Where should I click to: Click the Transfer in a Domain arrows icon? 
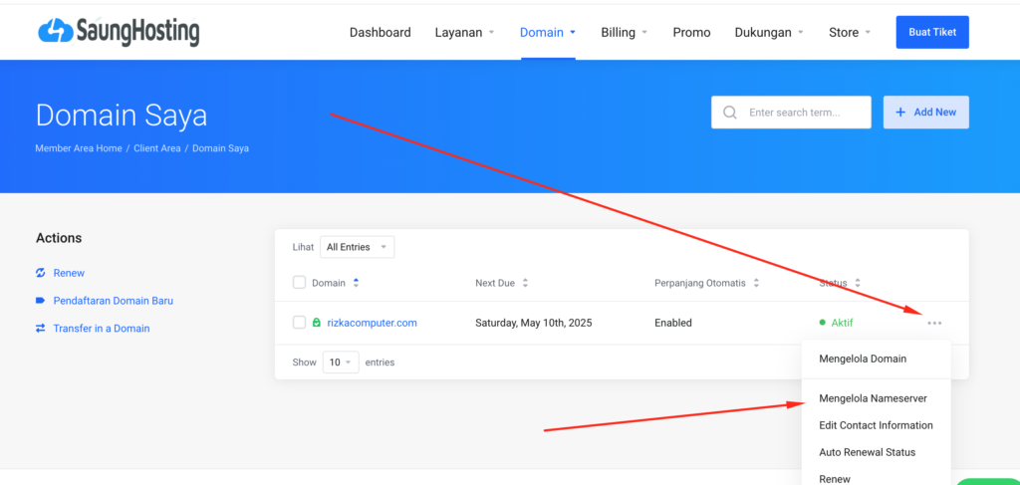pyautogui.click(x=41, y=328)
